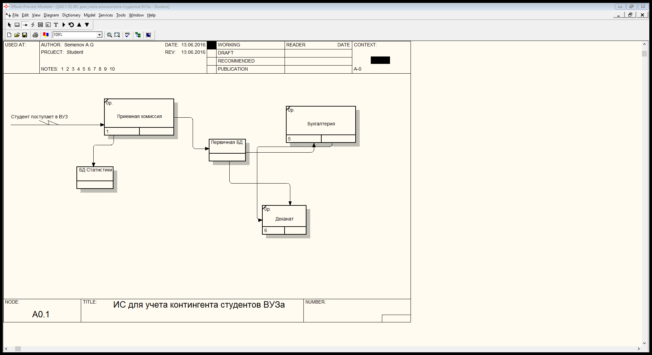Click the Zoom magnifier tool

tap(109, 35)
